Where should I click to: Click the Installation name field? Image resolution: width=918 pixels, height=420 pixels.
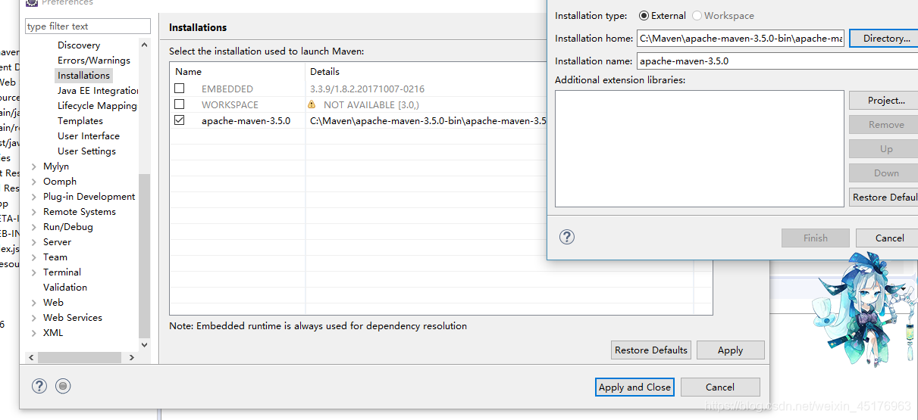coord(777,61)
